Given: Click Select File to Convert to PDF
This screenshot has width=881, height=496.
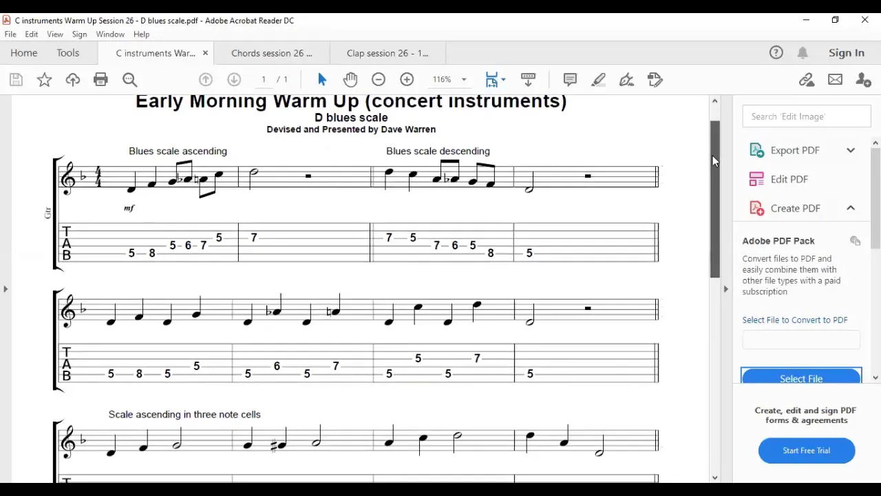Looking at the screenshot, I should tap(795, 320).
